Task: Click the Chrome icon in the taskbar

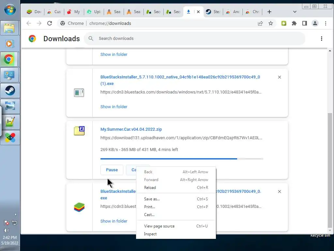Action: pyautogui.click(x=9, y=59)
